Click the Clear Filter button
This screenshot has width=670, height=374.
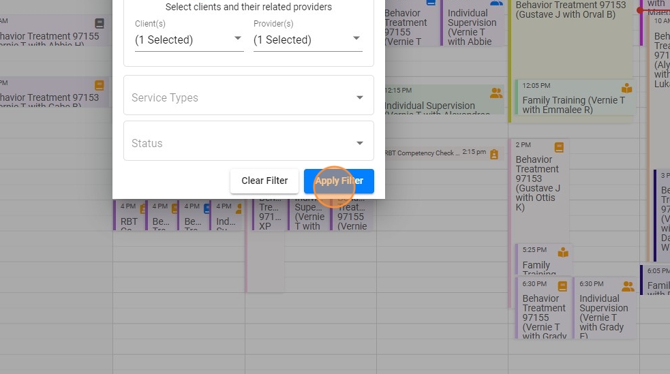tap(264, 181)
